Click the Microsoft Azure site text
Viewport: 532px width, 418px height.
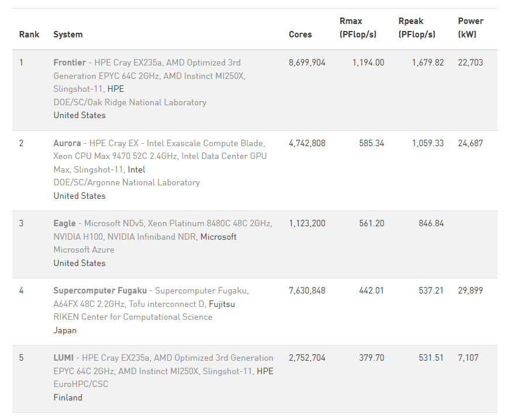click(x=84, y=250)
